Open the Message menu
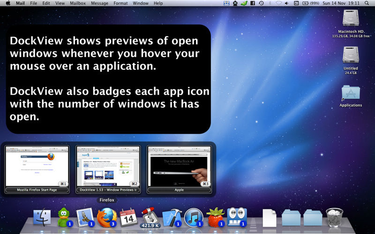Screen dimensions: 375x234 [x=99, y=3]
